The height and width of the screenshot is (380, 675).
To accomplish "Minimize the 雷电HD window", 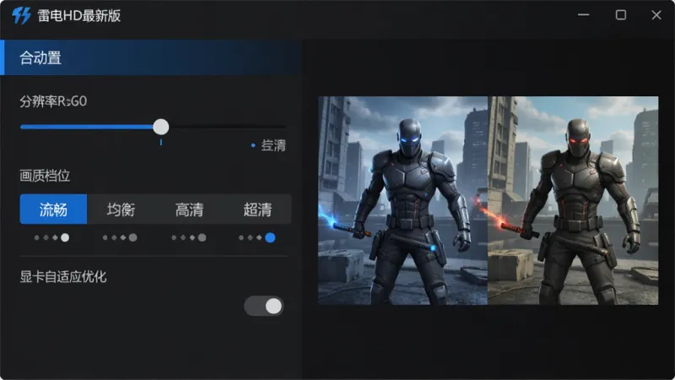I will 584,14.
